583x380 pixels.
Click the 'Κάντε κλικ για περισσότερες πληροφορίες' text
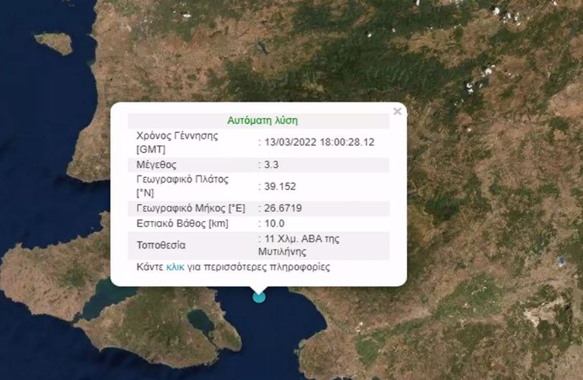tap(233, 268)
